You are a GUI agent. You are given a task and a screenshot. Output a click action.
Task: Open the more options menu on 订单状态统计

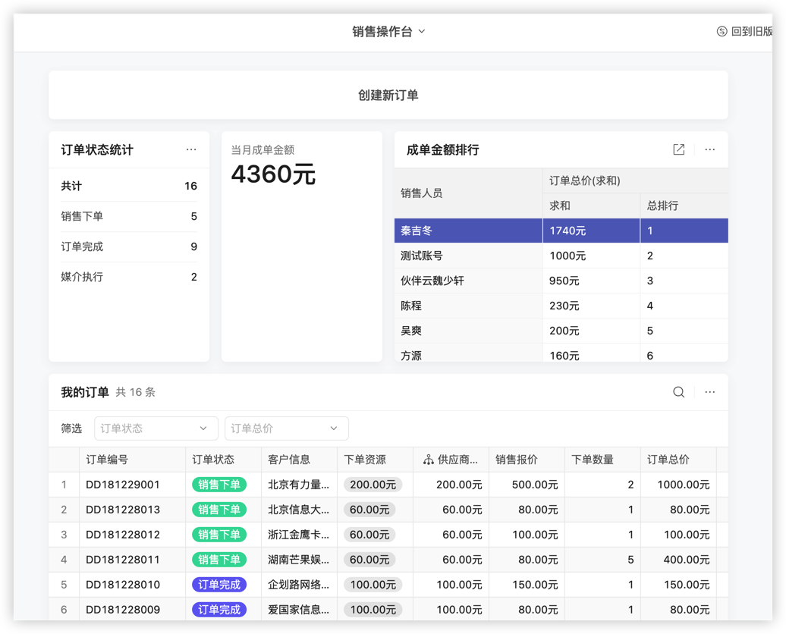191,149
